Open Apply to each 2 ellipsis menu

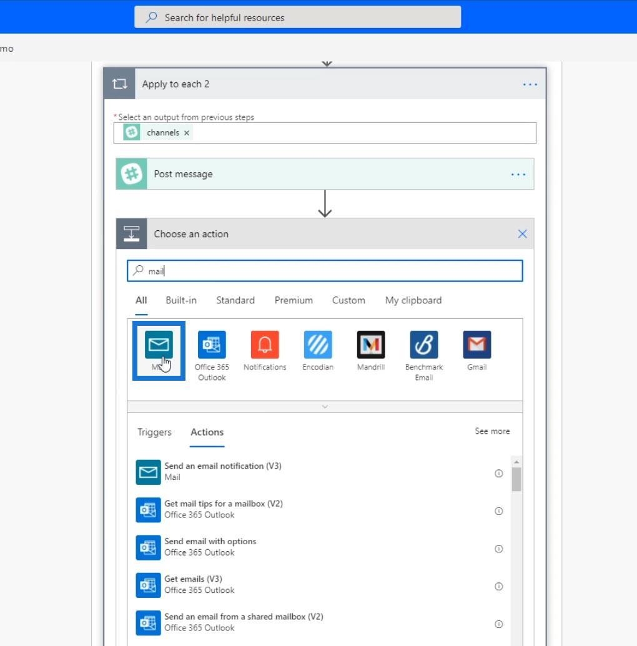[530, 84]
